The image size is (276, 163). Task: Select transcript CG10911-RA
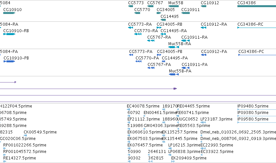pos(186,41)
